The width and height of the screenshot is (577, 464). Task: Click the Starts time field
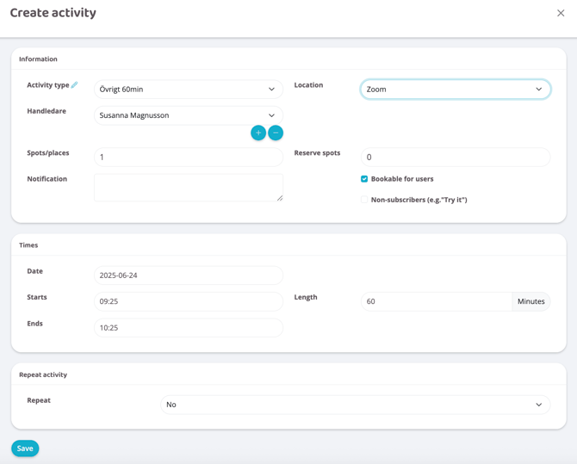[x=189, y=301]
